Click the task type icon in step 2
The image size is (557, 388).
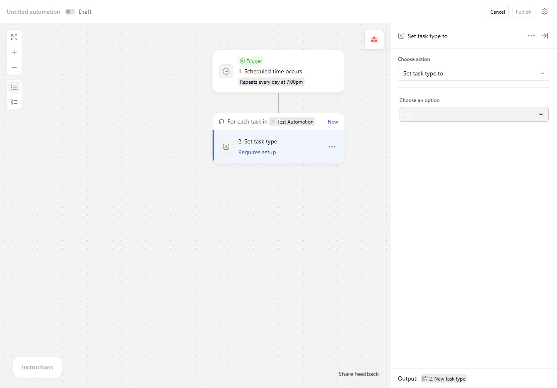pyautogui.click(x=226, y=147)
